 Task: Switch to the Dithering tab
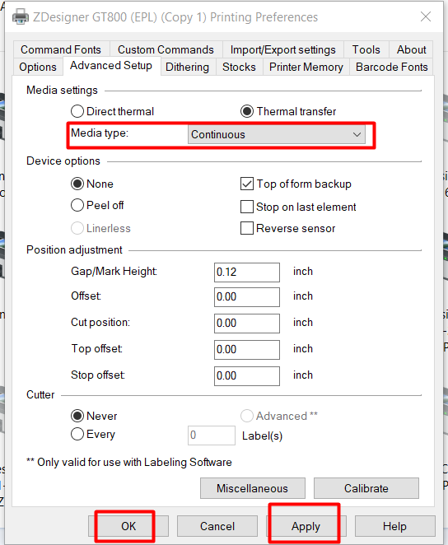187,67
